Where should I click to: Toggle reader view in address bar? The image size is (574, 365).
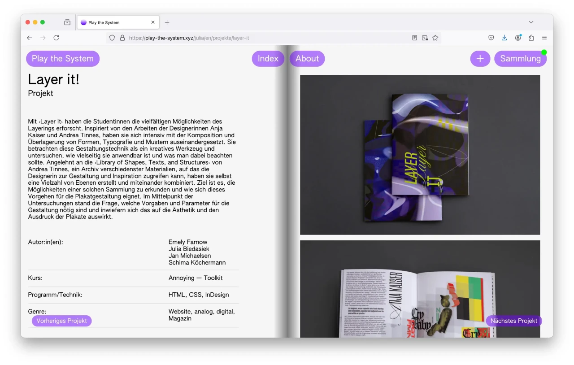click(x=414, y=38)
